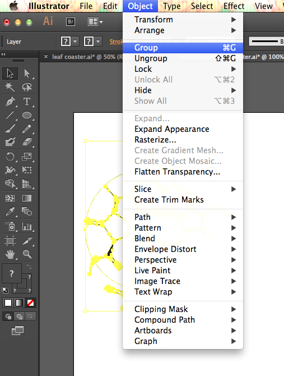Swap fill and stroke colors
Viewport: 284px width, 376px height.
coord(29,266)
